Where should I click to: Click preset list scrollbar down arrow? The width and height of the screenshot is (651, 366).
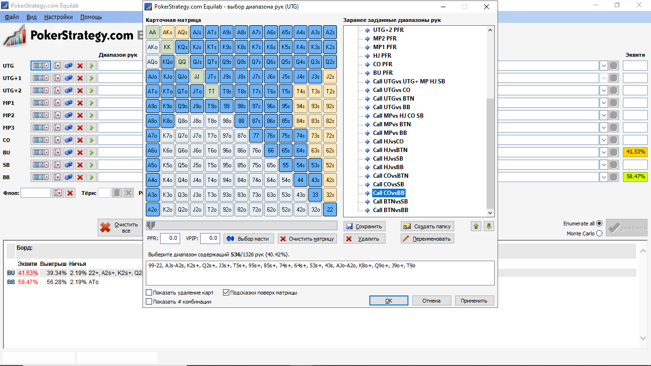(x=490, y=213)
